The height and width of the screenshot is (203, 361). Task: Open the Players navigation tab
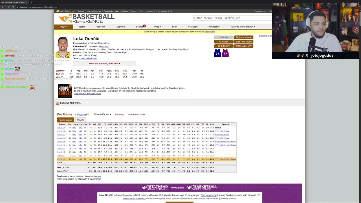pos(63,27)
